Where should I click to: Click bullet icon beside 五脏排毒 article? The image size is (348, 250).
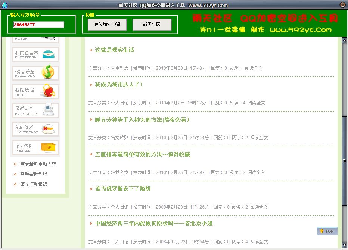tap(91, 154)
